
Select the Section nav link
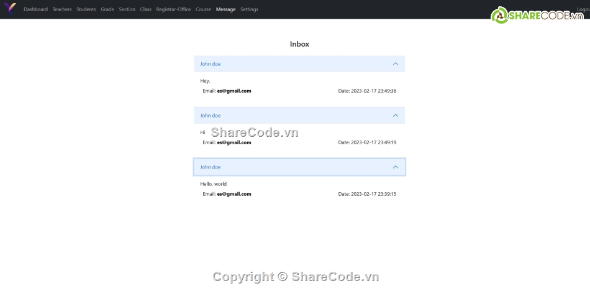[x=127, y=9]
